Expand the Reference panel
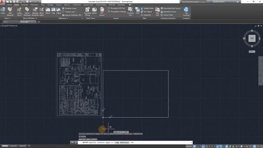 (x=63, y=18)
